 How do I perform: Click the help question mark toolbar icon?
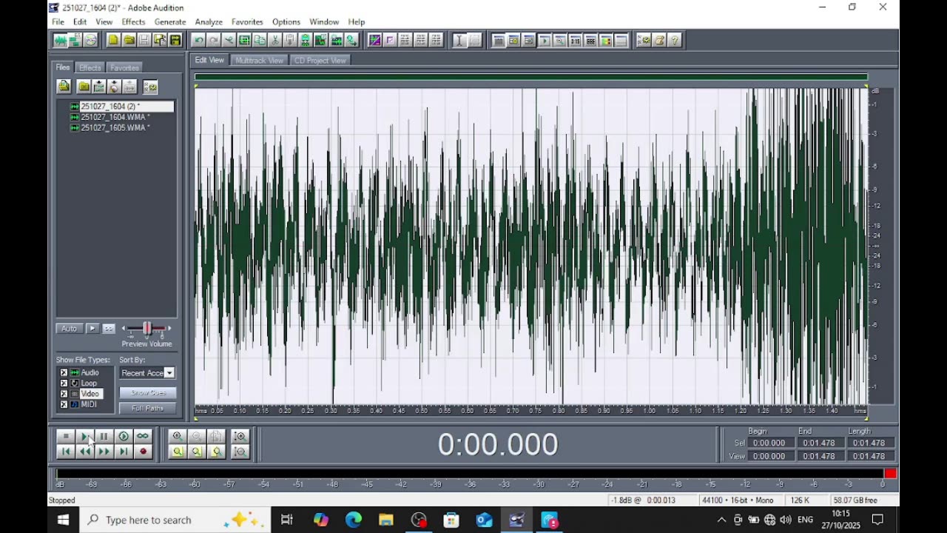click(675, 40)
